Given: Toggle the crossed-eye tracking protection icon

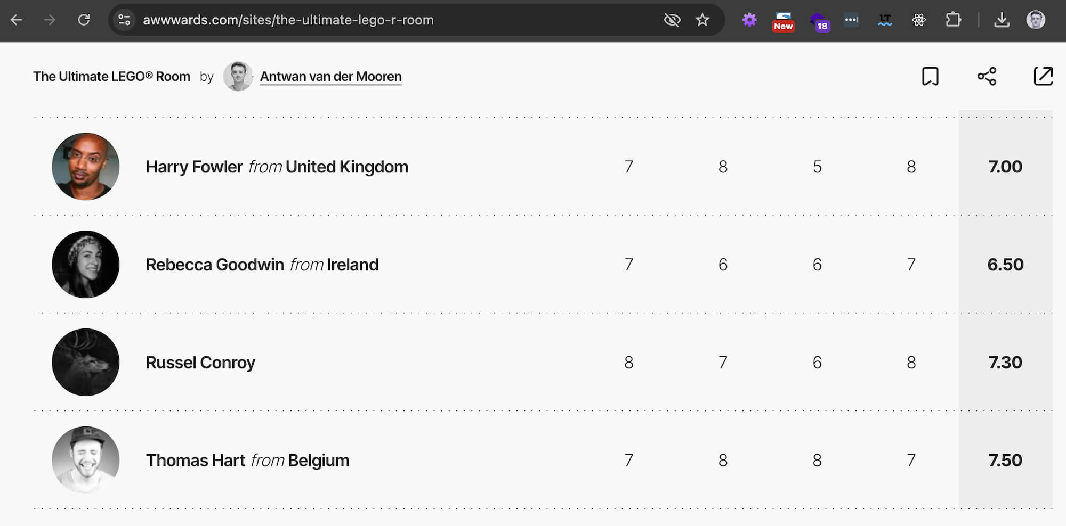Looking at the screenshot, I should click(x=672, y=20).
